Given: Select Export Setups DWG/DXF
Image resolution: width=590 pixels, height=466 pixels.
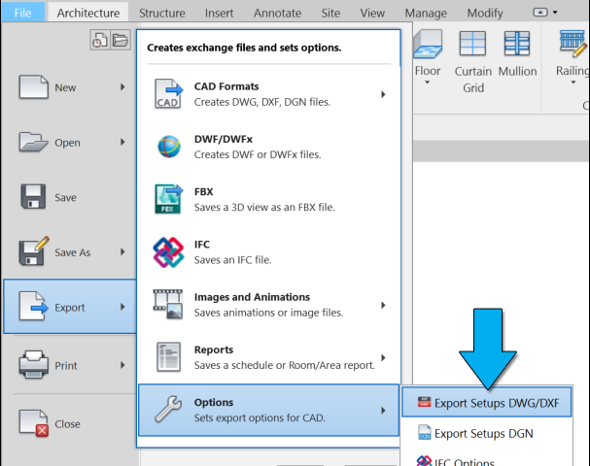Looking at the screenshot, I should click(487, 403).
